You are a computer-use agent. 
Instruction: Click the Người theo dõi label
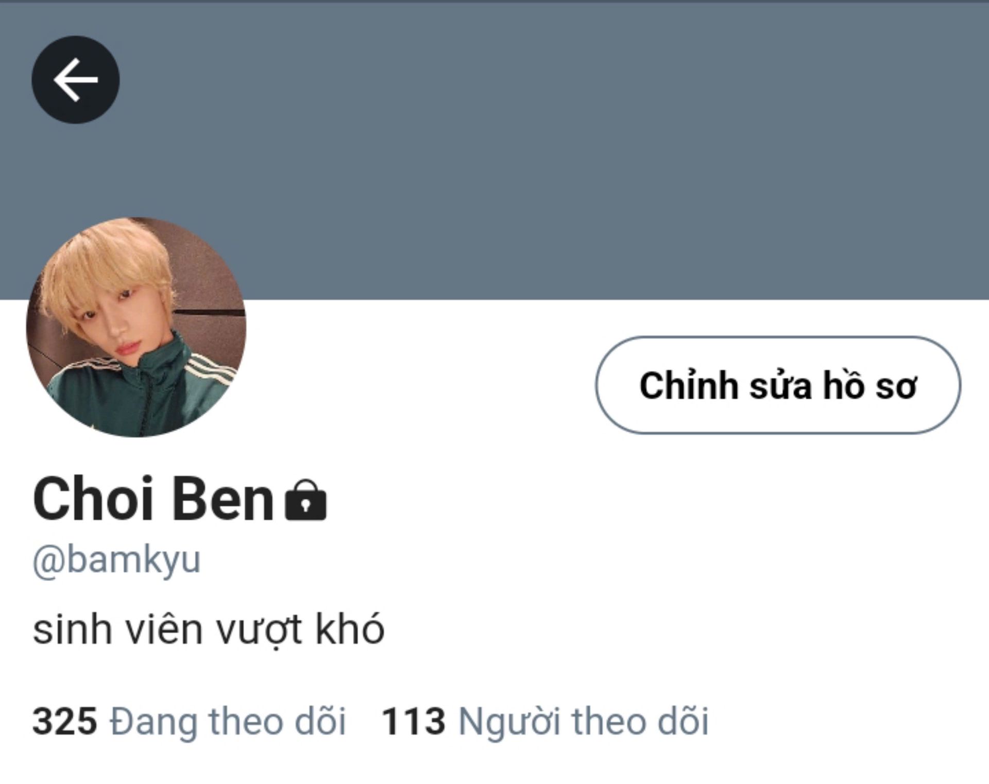click(584, 721)
